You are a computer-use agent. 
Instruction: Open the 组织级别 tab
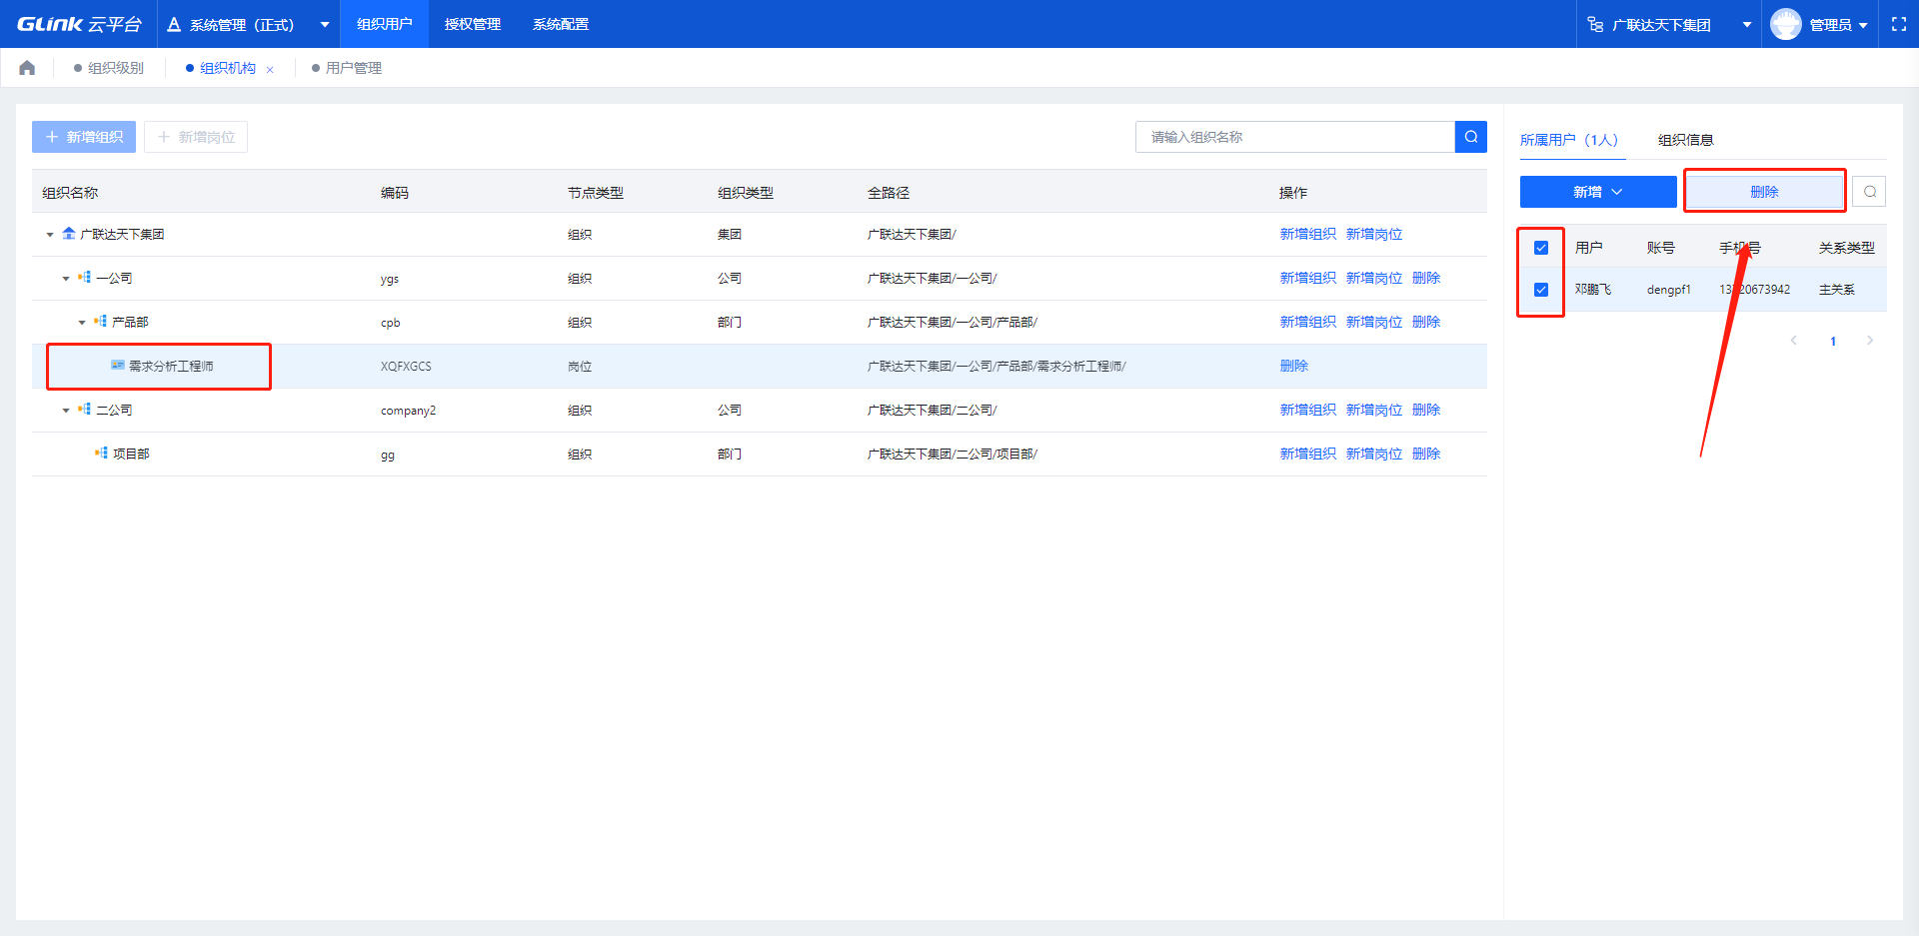[x=109, y=68]
